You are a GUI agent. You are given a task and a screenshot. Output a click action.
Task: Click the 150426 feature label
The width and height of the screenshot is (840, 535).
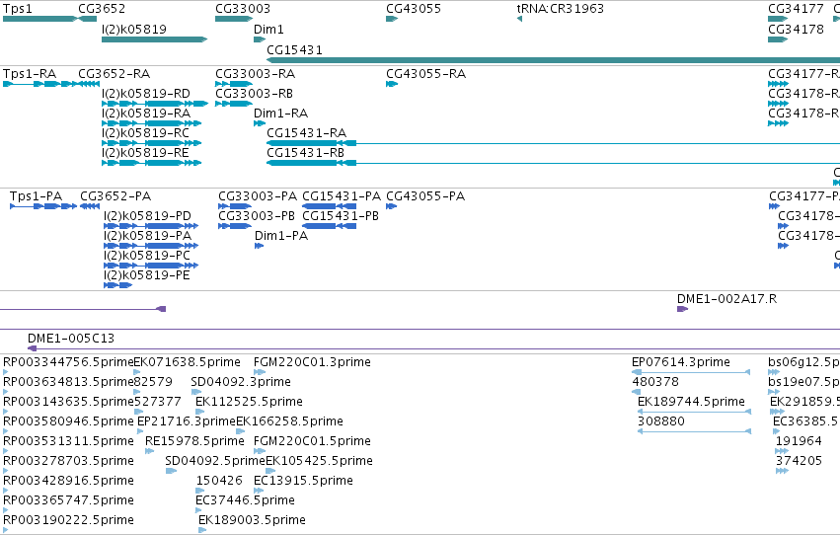click(219, 481)
